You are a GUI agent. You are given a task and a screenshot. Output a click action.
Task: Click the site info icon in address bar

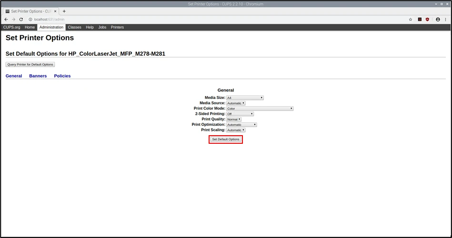(x=30, y=20)
